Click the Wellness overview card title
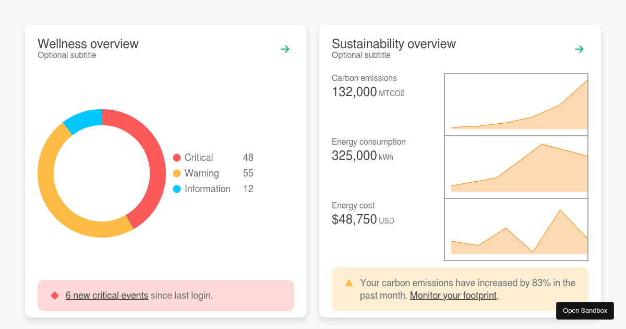The width and height of the screenshot is (626, 329). point(88,44)
